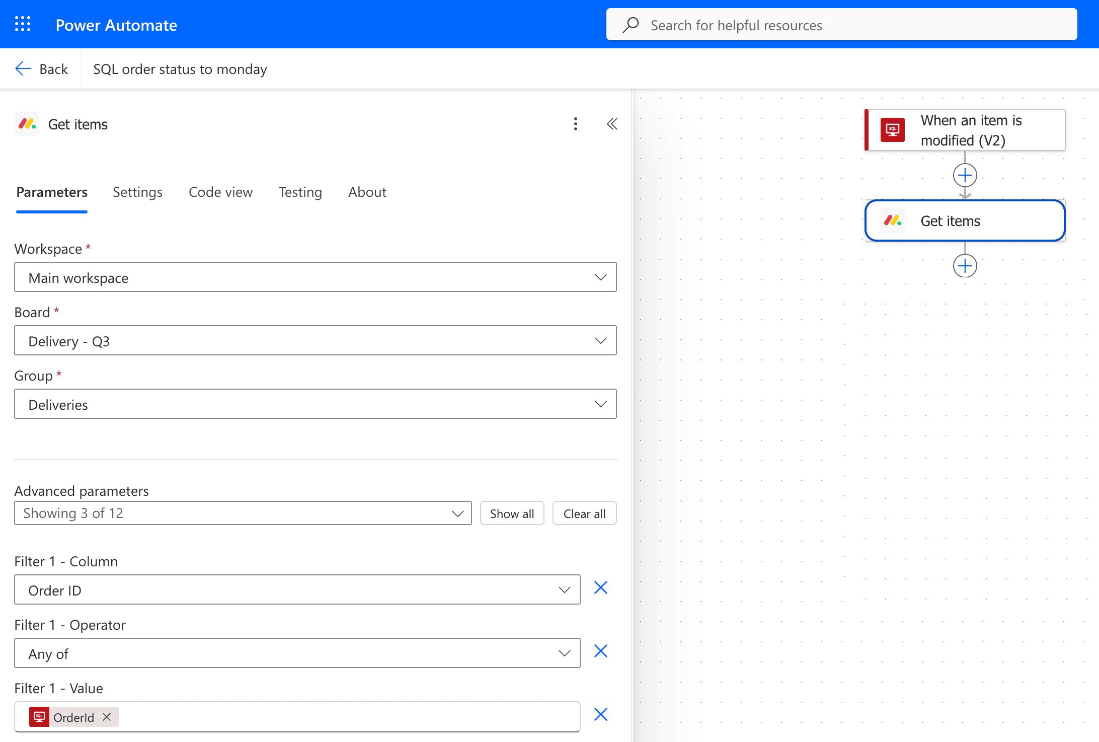Screen dimensions: 1099x742
Task: Collapse the Get items panel
Action: [x=612, y=124]
